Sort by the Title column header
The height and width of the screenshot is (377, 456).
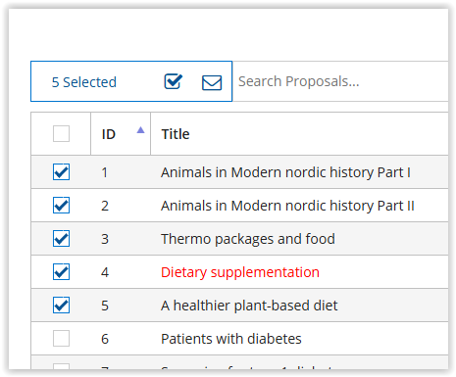[176, 134]
